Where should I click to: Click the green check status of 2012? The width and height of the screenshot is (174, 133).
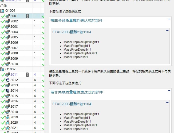pyautogui.click(x=3, y=80)
